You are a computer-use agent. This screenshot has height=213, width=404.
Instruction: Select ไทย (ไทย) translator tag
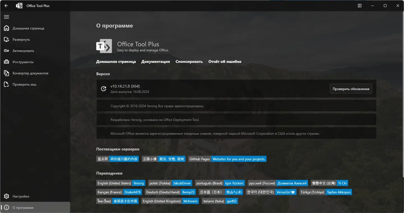click(x=117, y=201)
